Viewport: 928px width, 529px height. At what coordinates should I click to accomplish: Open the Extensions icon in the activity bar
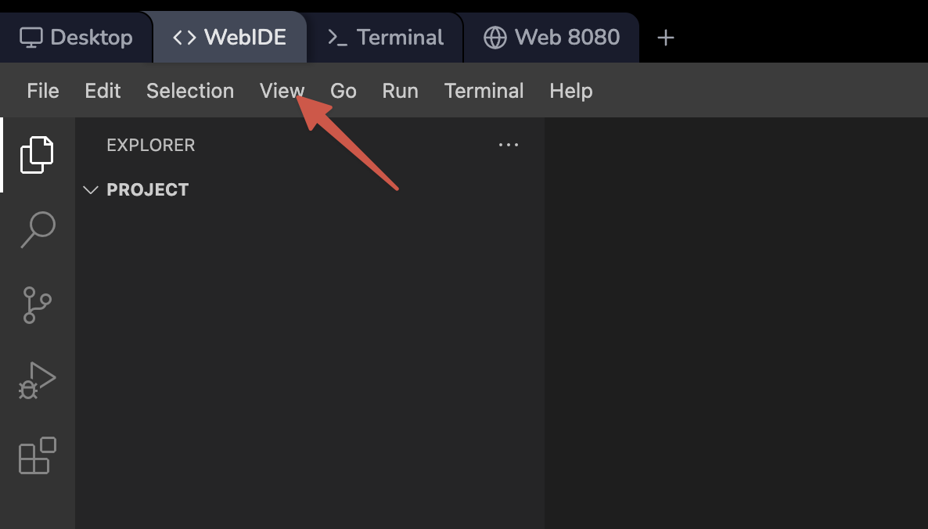[37, 456]
